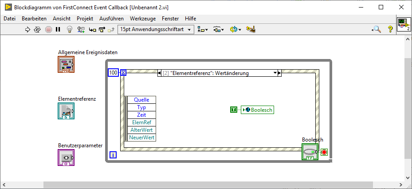Viewport: 412px width, 189px height.
Task: Maximize the Blockdiagramm window
Action: point(381,8)
